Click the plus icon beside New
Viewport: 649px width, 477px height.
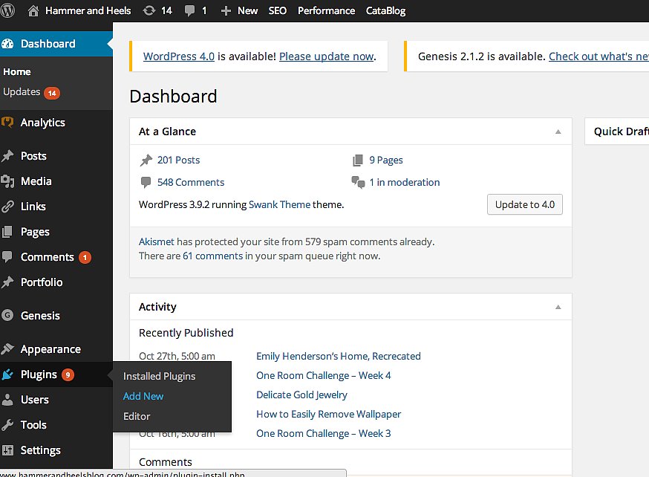click(226, 10)
